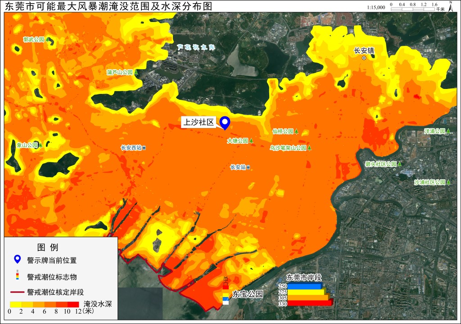Click the 上沙社区 label box

(199, 122)
